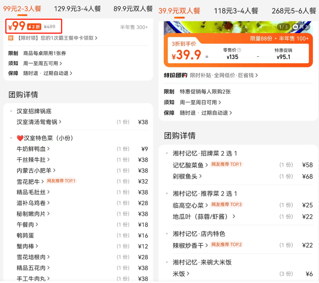Tap the 网友推荐 TOP.1 badge beside 雪花肥牛

click(x=61, y=181)
